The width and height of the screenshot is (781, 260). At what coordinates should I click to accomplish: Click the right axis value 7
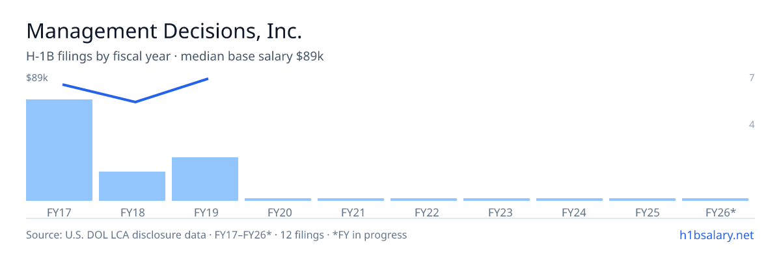click(x=752, y=78)
